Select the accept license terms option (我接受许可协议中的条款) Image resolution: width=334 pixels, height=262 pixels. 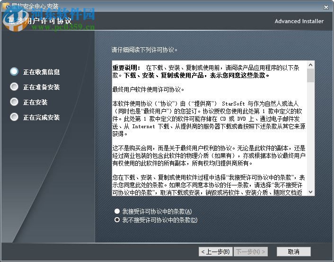coord(153,211)
